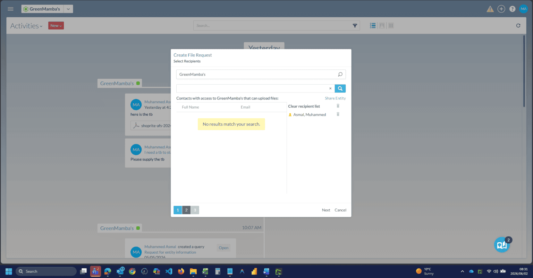533x278 pixels.
Task: Click the GreenMamba's entity selection field in dialog
Action: point(261,74)
